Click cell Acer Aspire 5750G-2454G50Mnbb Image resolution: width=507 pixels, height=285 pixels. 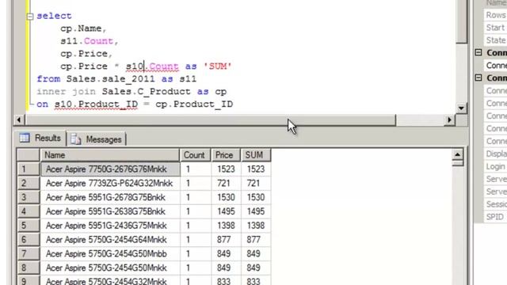tap(110, 253)
